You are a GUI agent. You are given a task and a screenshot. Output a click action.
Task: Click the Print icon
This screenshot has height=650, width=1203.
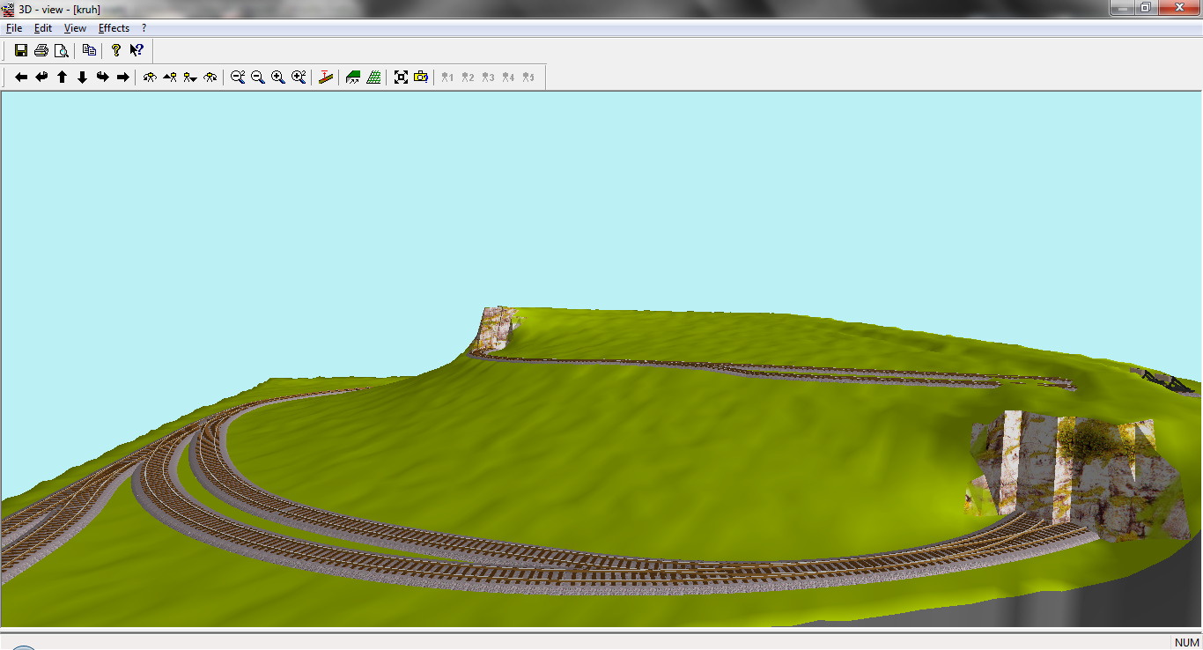41,50
